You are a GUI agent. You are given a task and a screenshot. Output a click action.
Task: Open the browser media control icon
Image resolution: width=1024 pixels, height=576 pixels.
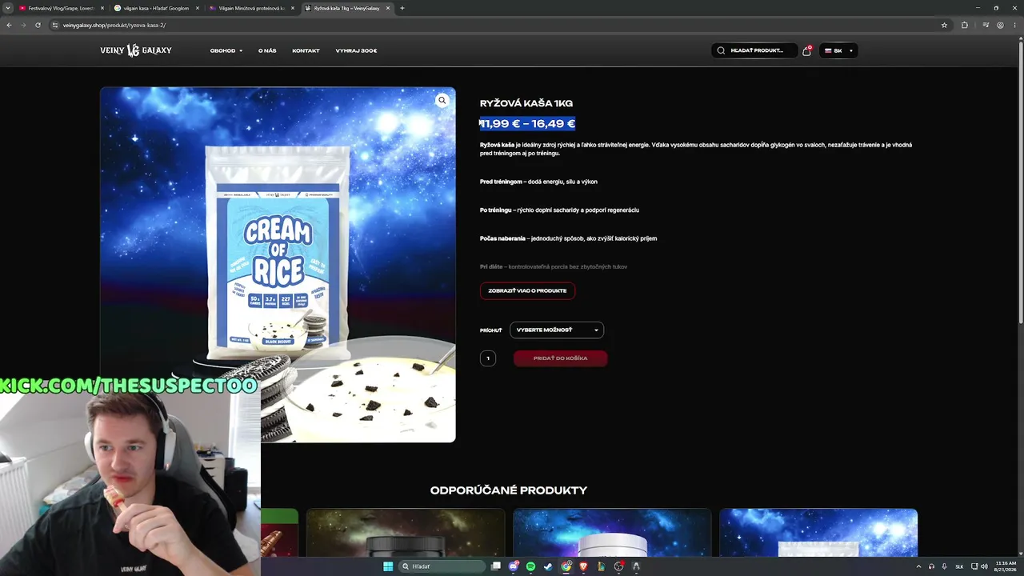(x=986, y=25)
